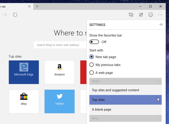Close the current tab
The height and width of the screenshot is (124, 169).
click(29, 6)
